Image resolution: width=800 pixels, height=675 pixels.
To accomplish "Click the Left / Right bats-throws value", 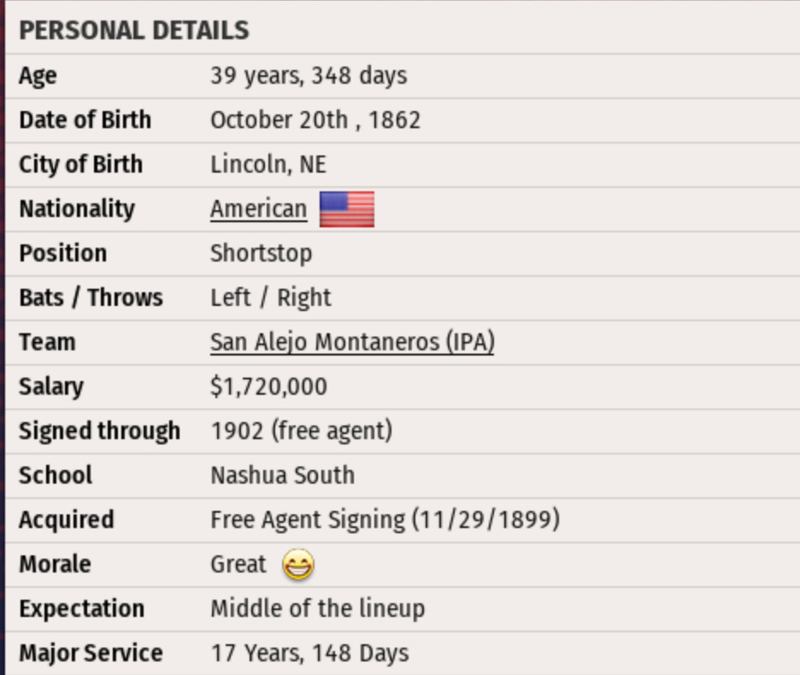I will [x=270, y=298].
